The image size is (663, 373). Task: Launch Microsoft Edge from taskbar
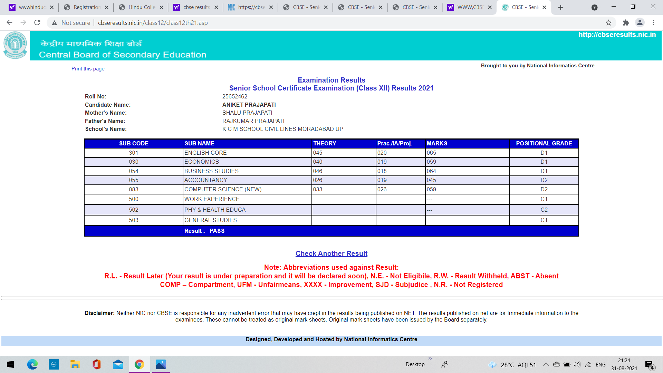[x=32, y=364]
